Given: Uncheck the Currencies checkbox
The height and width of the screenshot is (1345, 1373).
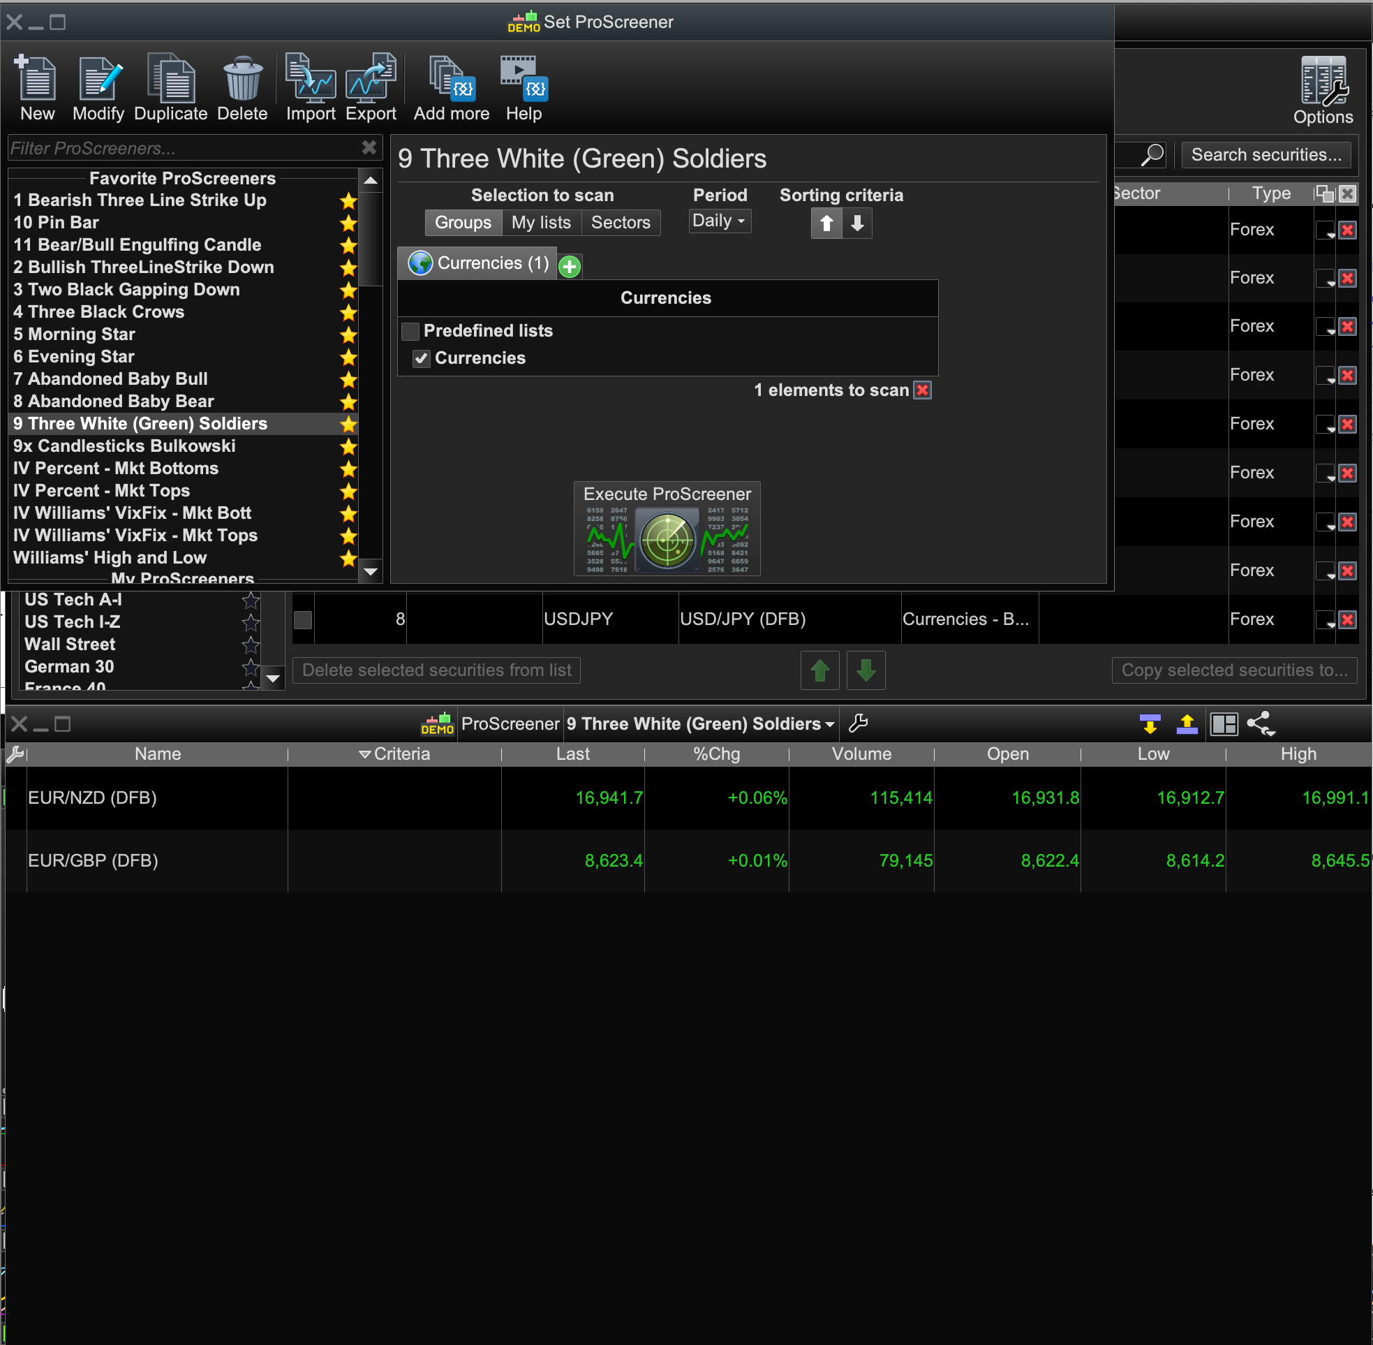Looking at the screenshot, I should (x=422, y=358).
